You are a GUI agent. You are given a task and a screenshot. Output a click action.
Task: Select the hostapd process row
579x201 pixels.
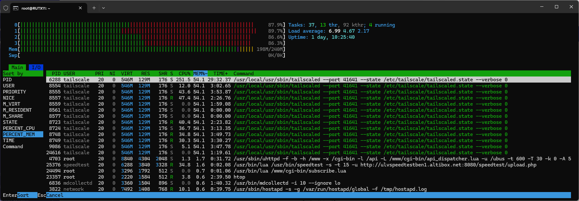pos(288,189)
